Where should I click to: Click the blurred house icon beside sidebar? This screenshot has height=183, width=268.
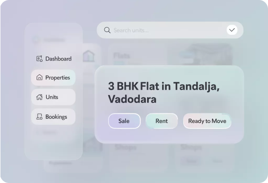click(x=88, y=56)
